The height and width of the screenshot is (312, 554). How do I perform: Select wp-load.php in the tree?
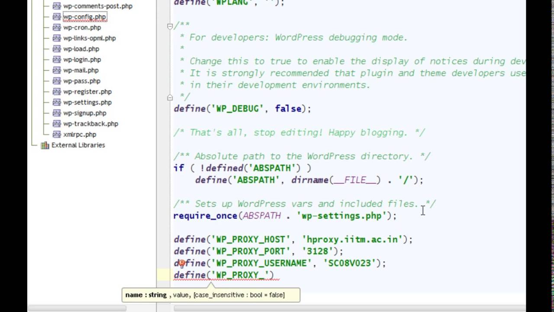point(81,49)
